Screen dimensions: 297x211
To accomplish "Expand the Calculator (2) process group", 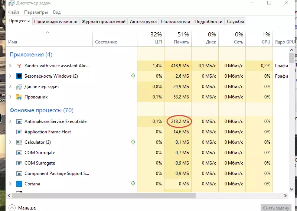I will coord(10,142).
